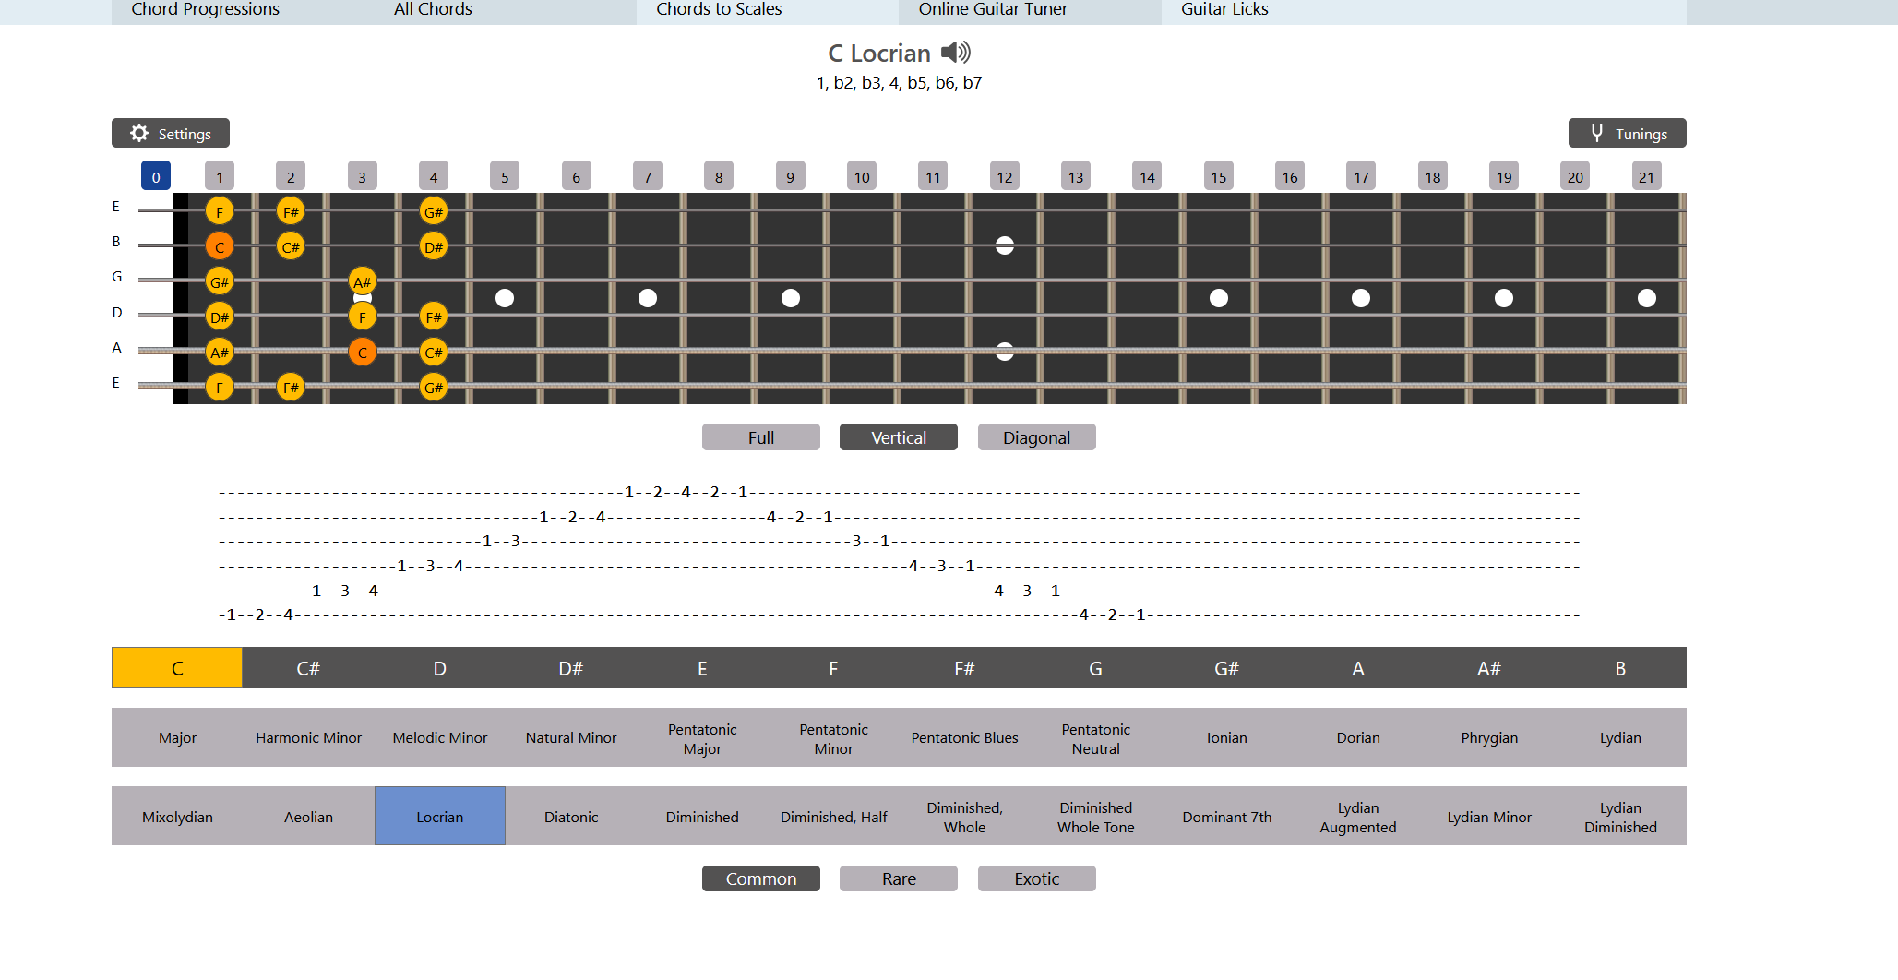
Task: Show Common scales category
Action: [761, 878]
